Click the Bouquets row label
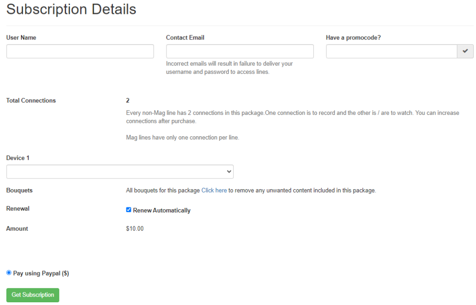The height and width of the screenshot is (305, 476). pyautogui.click(x=20, y=190)
